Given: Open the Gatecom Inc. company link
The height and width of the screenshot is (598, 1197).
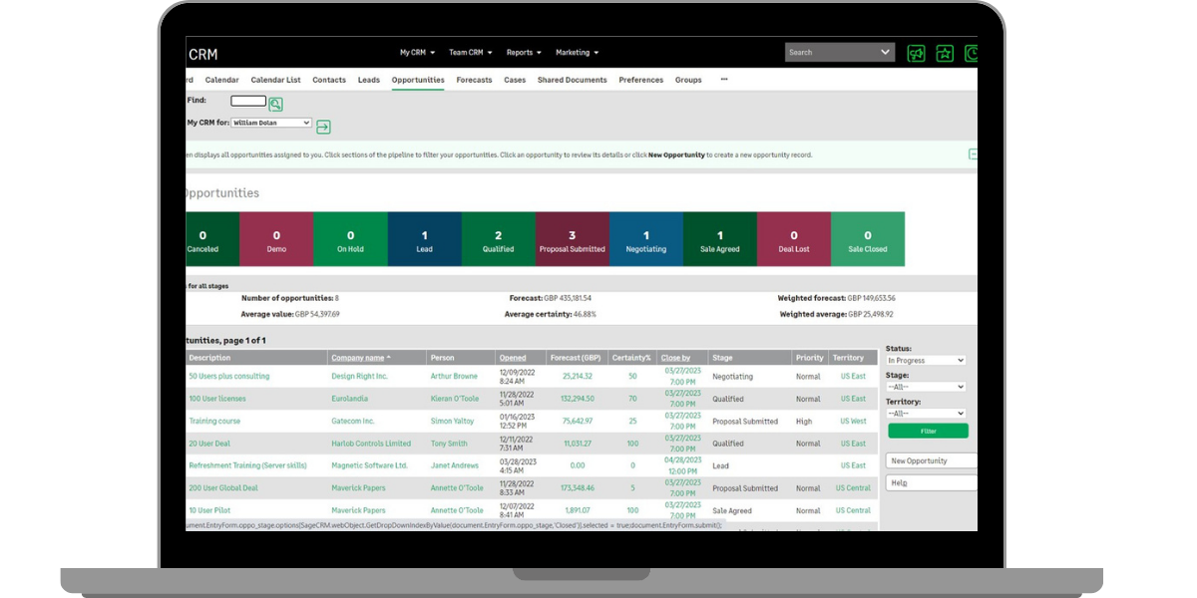Looking at the screenshot, I should [353, 422].
